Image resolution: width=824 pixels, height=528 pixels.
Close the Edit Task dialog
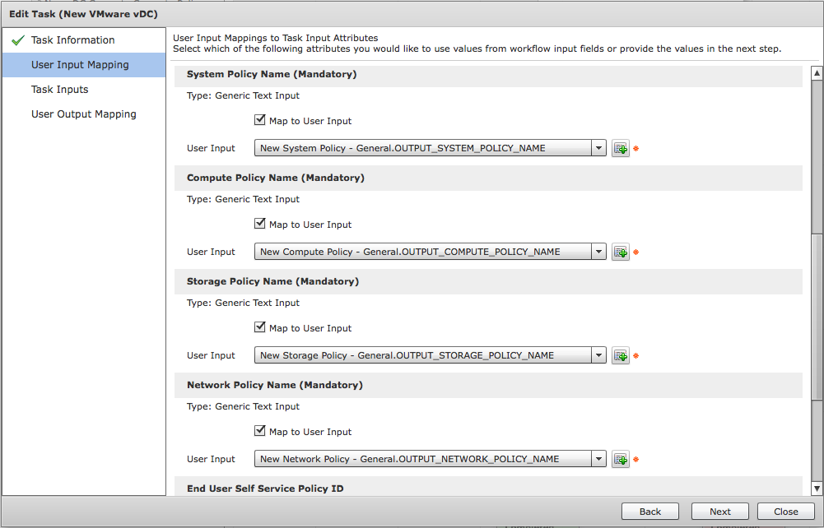785,512
